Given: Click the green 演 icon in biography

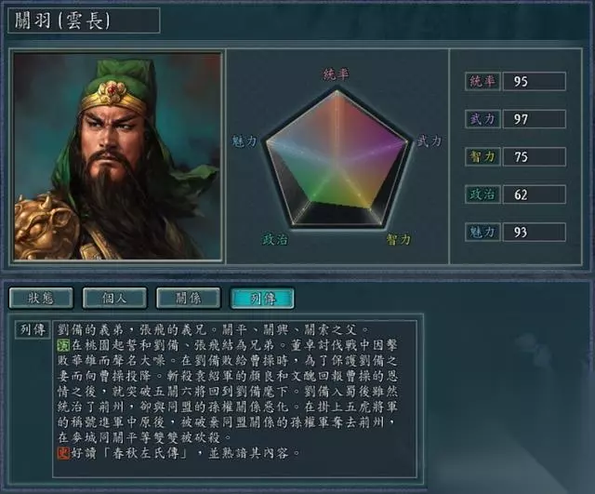Looking at the screenshot, I should pyautogui.click(x=63, y=345).
